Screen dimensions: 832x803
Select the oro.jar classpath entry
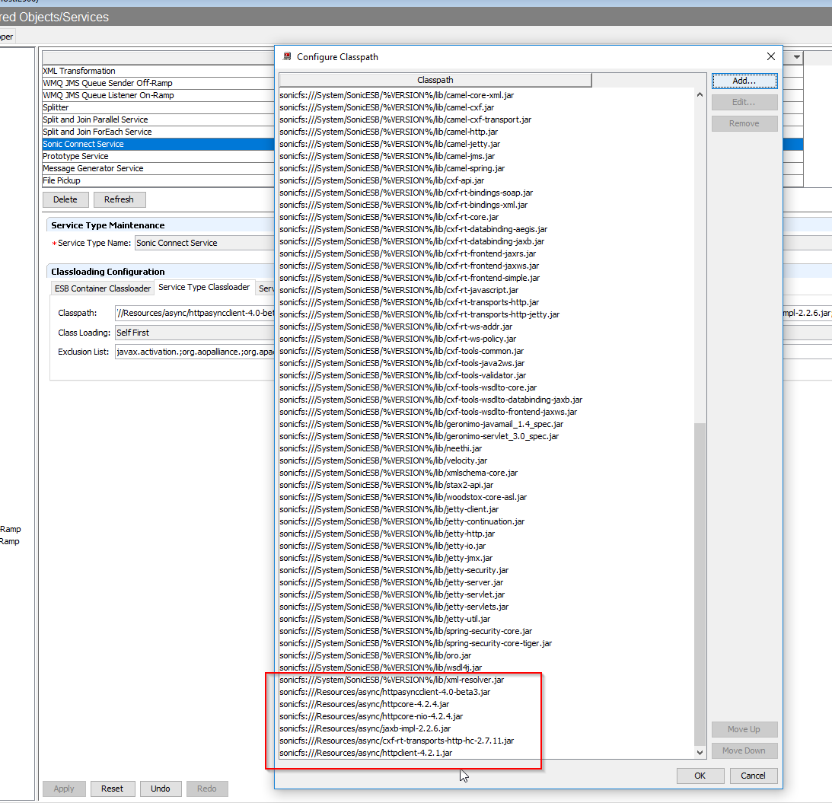point(375,656)
